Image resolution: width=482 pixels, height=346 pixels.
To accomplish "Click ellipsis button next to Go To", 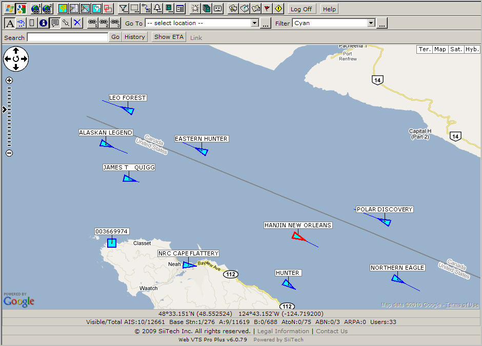I will point(266,23).
